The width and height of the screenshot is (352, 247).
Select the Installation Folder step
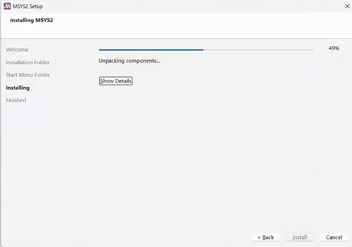coord(28,62)
